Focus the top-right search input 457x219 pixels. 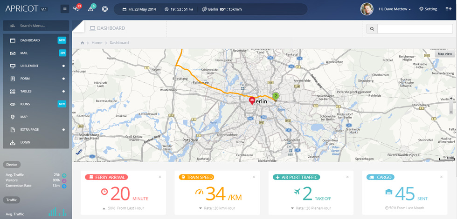pyautogui.click(x=415, y=29)
